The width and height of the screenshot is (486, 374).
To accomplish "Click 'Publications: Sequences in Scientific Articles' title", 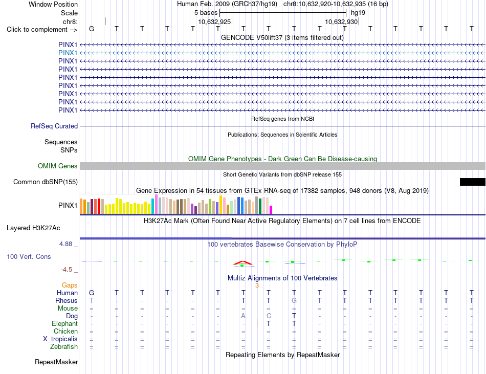I will tap(282, 135).
